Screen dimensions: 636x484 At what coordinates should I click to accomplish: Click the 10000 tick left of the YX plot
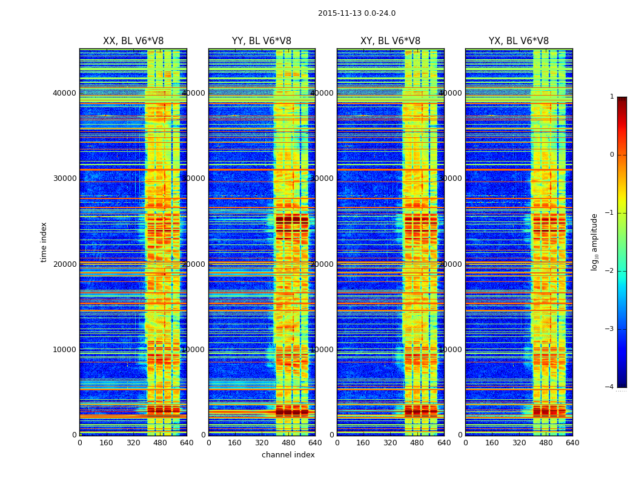click(450, 350)
